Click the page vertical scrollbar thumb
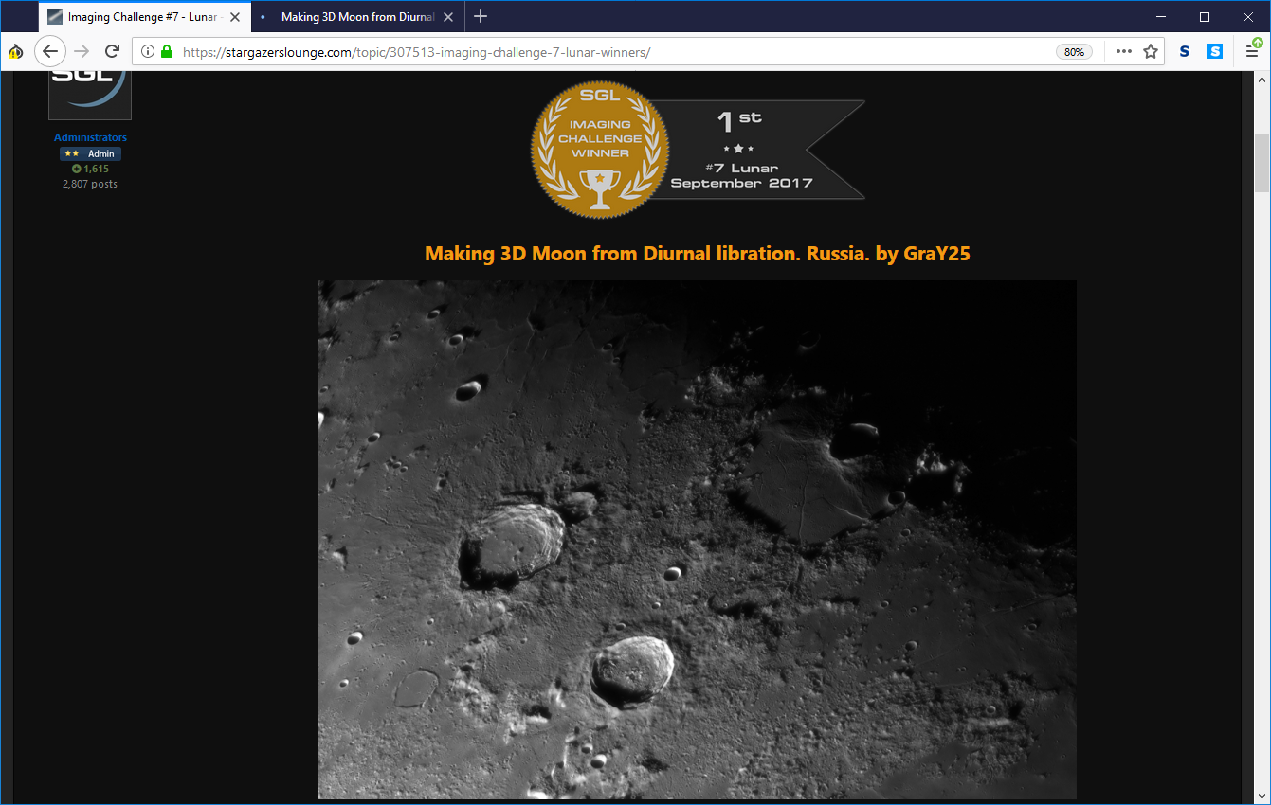This screenshot has height=805, width=1271. (x=1262, y=163)
